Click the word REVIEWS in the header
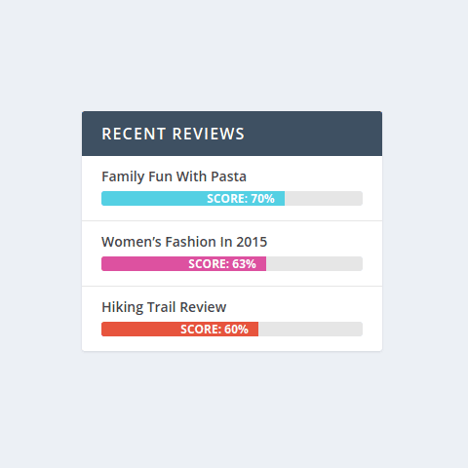This screenshot has height=468, width=468. tap(209, 134)
